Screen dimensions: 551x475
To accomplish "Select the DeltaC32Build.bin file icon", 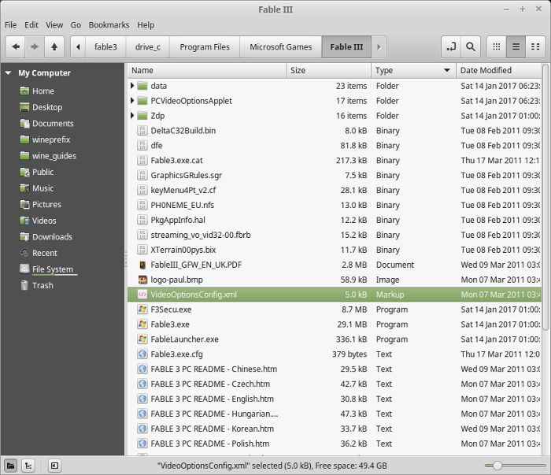I will point(142,131).
